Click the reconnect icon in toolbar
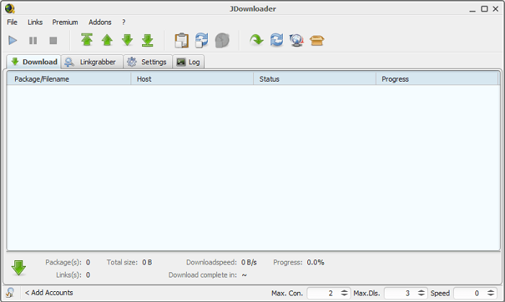 [x=277, y=40]
